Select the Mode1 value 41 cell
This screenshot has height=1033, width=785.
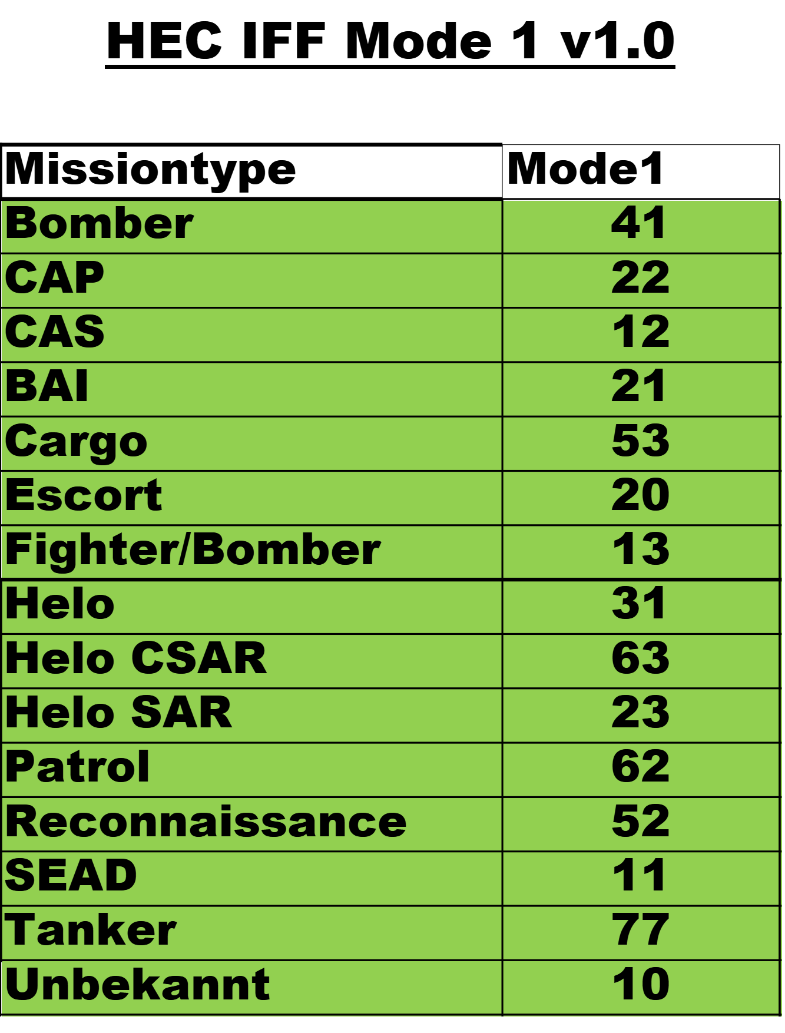coord(639,225)
